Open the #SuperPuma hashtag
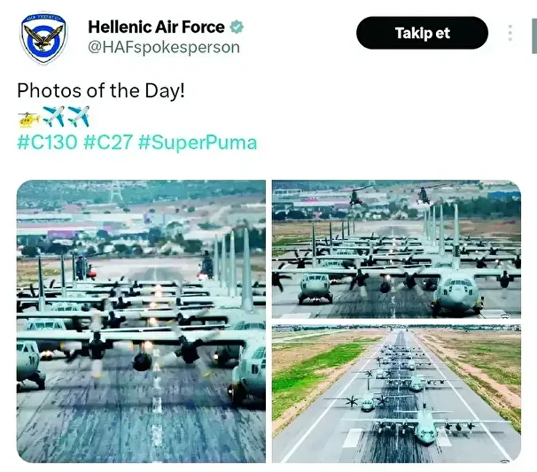The height and width of the screenshot is (472, 537). coord(198,143)
